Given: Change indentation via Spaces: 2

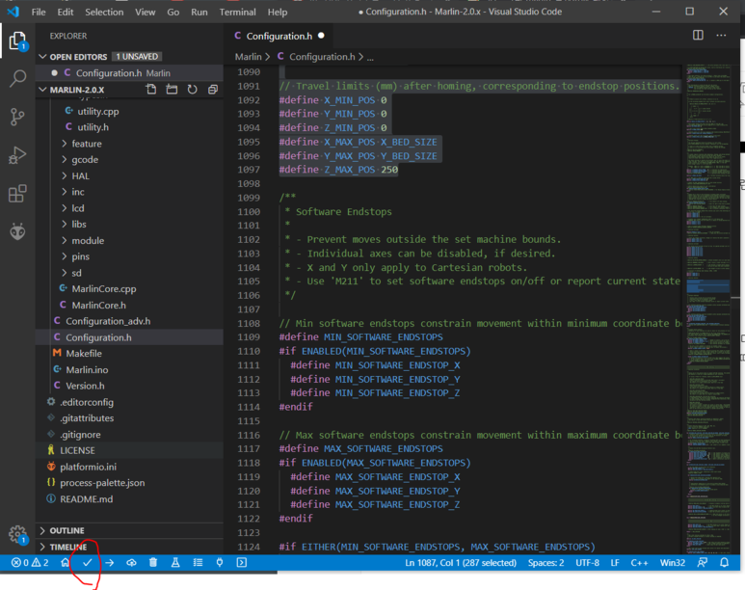Looking at the screenshot, I should point(545,563).
